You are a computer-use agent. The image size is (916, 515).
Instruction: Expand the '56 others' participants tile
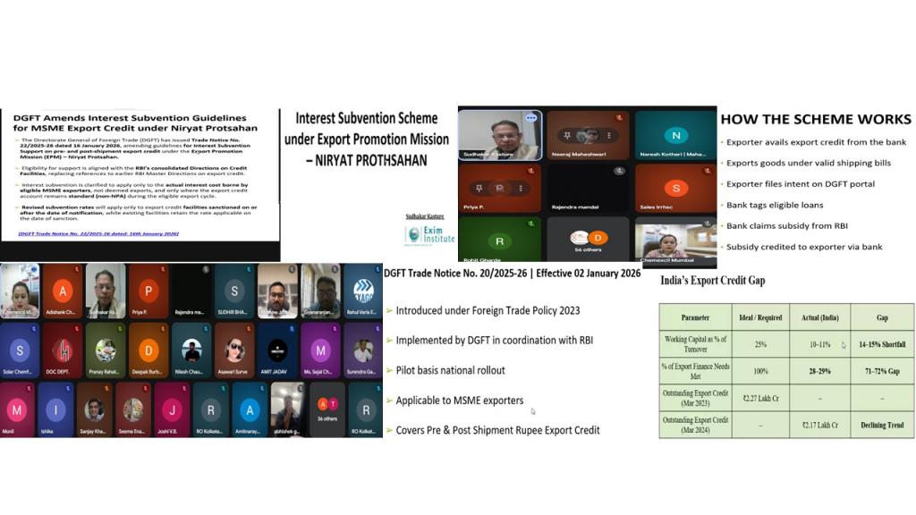click(x=587, y=240)
